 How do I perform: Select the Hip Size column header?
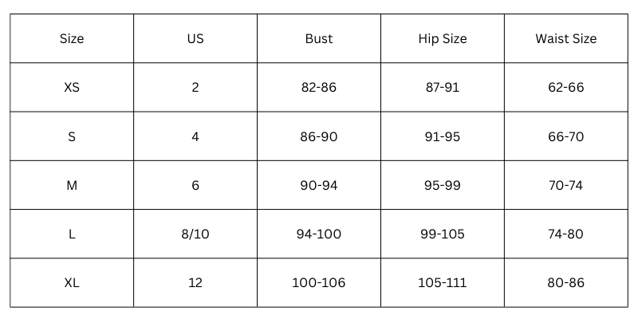pyautogui.click(x=443, y=38)
